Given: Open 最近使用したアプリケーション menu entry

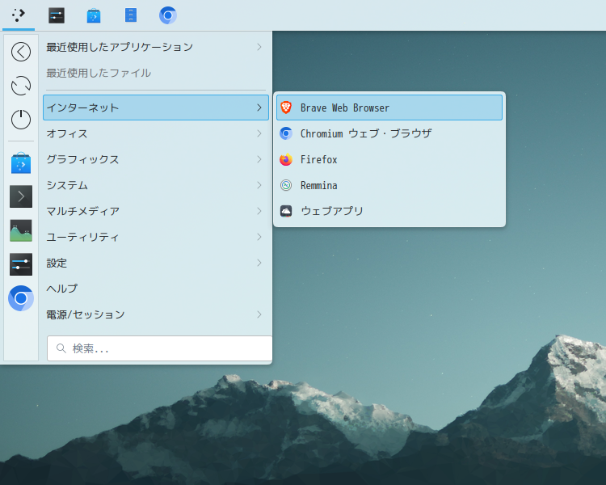Looking at the screenshot, I should (x=156, y=47).
